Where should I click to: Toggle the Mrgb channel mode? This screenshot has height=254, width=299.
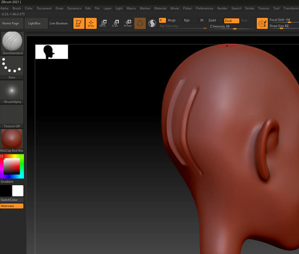(171, 20)
